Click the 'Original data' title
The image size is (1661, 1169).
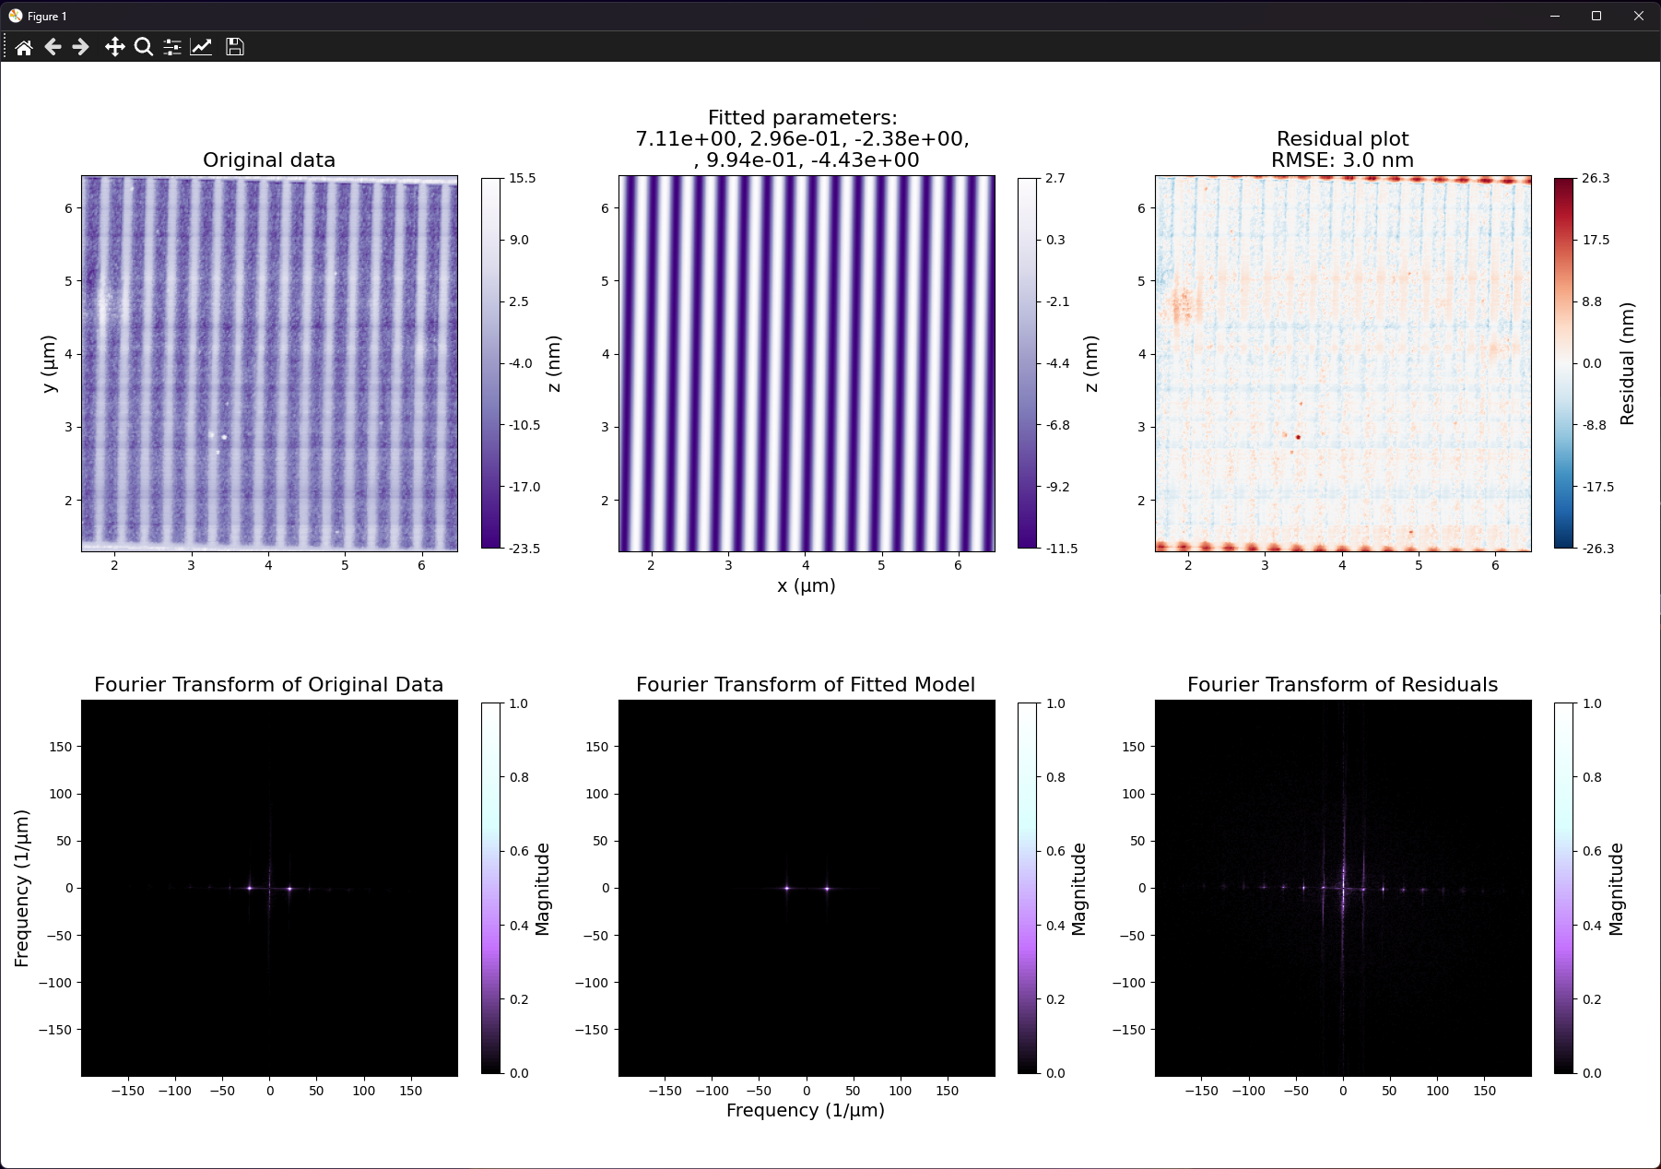(269, 160)
